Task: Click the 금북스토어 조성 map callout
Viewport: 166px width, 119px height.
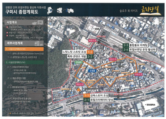Action: [x=99, y=95]
